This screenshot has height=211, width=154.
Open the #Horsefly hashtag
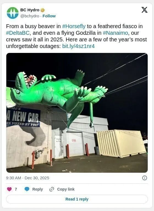pos(74,26)
